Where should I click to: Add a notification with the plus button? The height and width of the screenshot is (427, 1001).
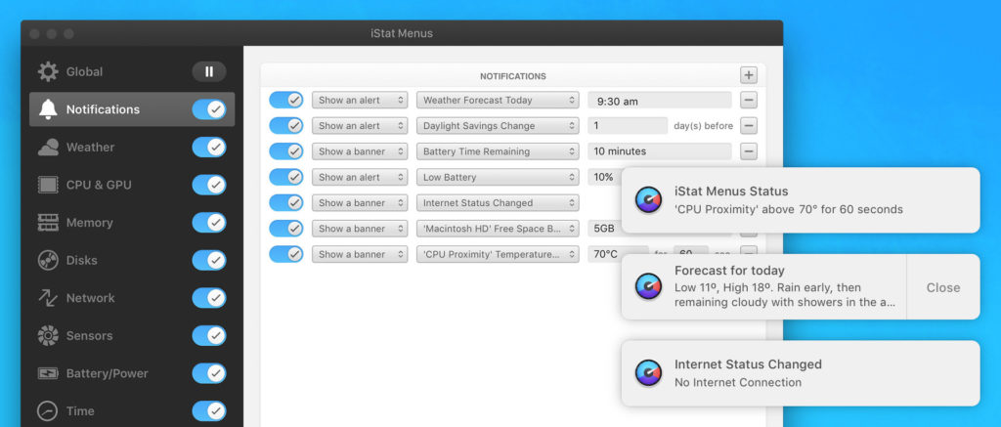(x=749, y=75)
